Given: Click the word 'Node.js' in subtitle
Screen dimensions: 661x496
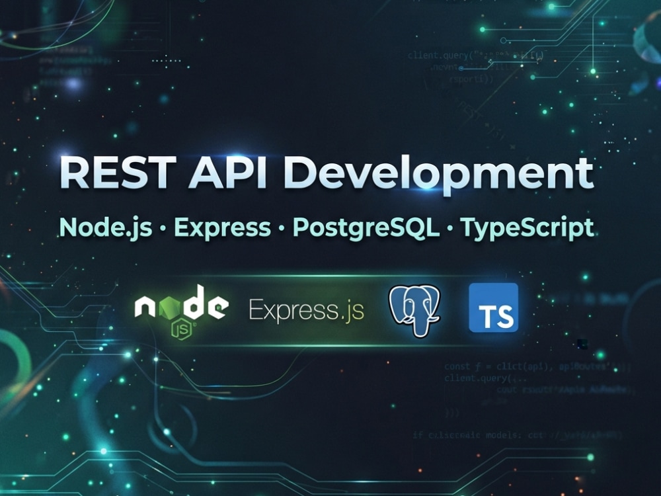Looking at the screenshot, I should click(105, 229).
